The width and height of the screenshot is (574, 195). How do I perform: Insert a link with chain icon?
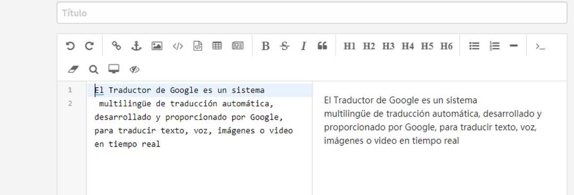click(x=116, y=46)
